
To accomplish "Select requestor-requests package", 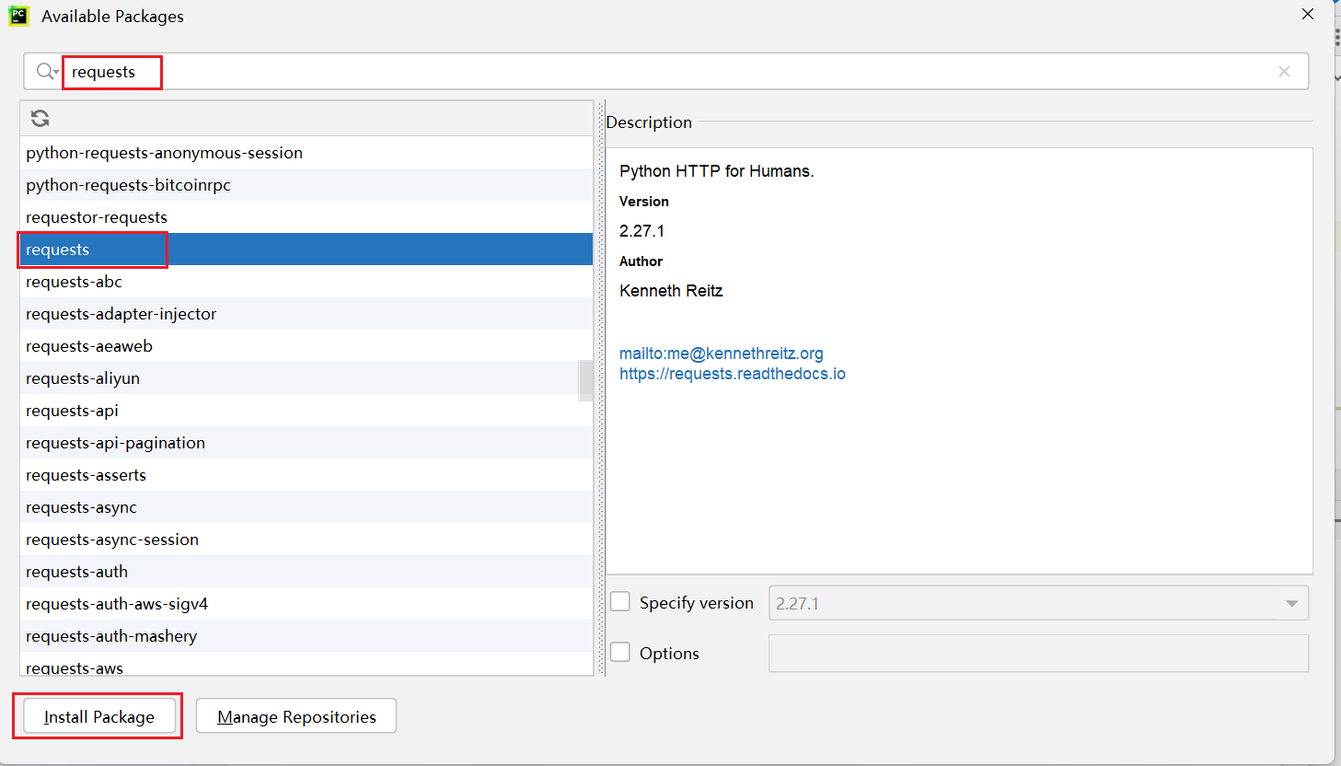I will [x=306, y=217].
